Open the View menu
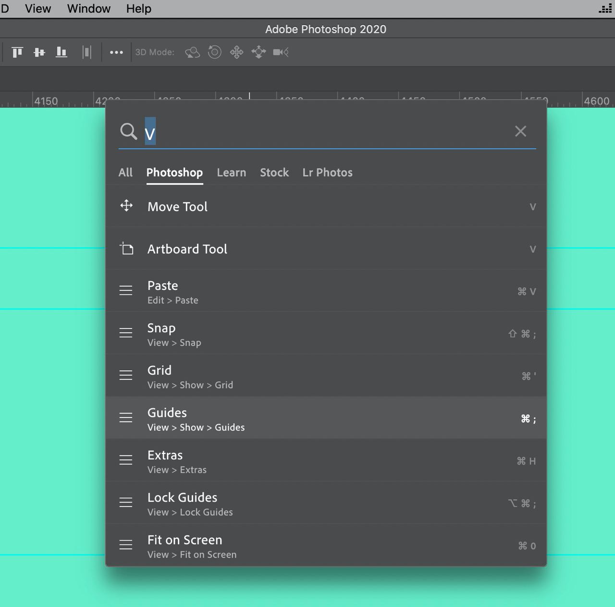Image resolution: width=615 pixels, height=607 pixels. pyautogui.click(x=38, y=9)
